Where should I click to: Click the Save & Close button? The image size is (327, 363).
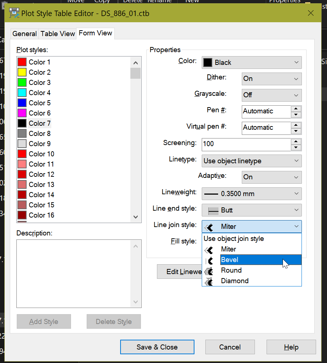click(157, 347)
